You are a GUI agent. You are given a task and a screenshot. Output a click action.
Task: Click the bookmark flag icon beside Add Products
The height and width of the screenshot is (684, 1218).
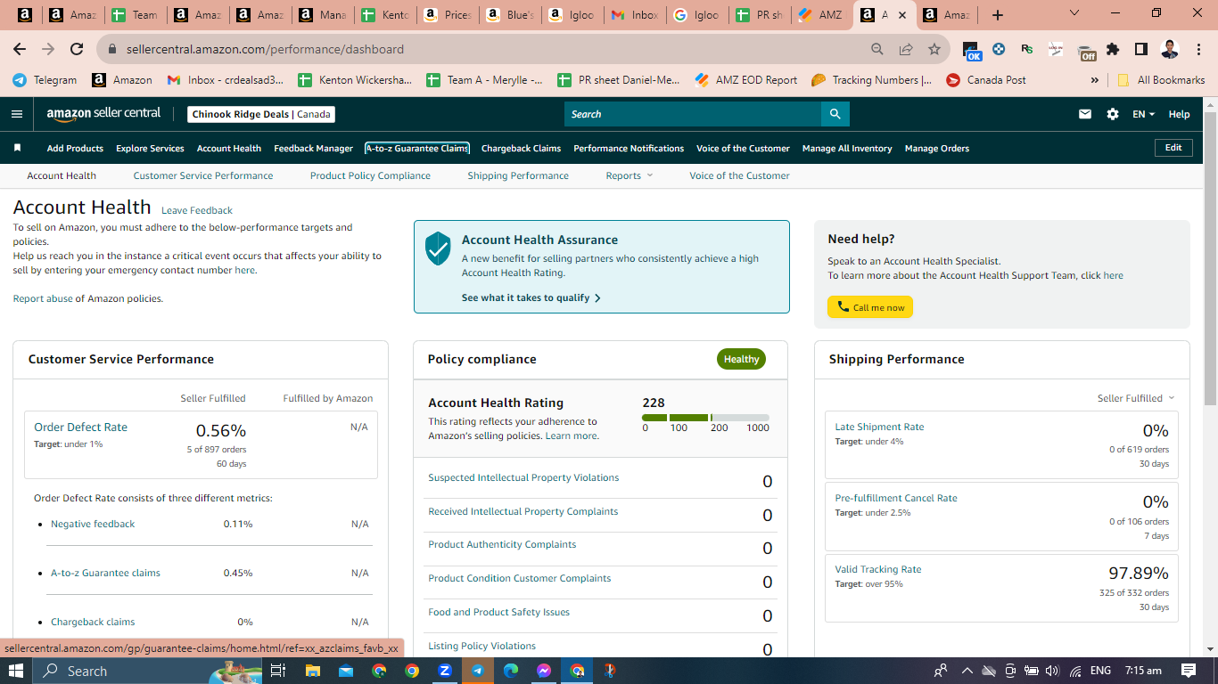(18, 148)
